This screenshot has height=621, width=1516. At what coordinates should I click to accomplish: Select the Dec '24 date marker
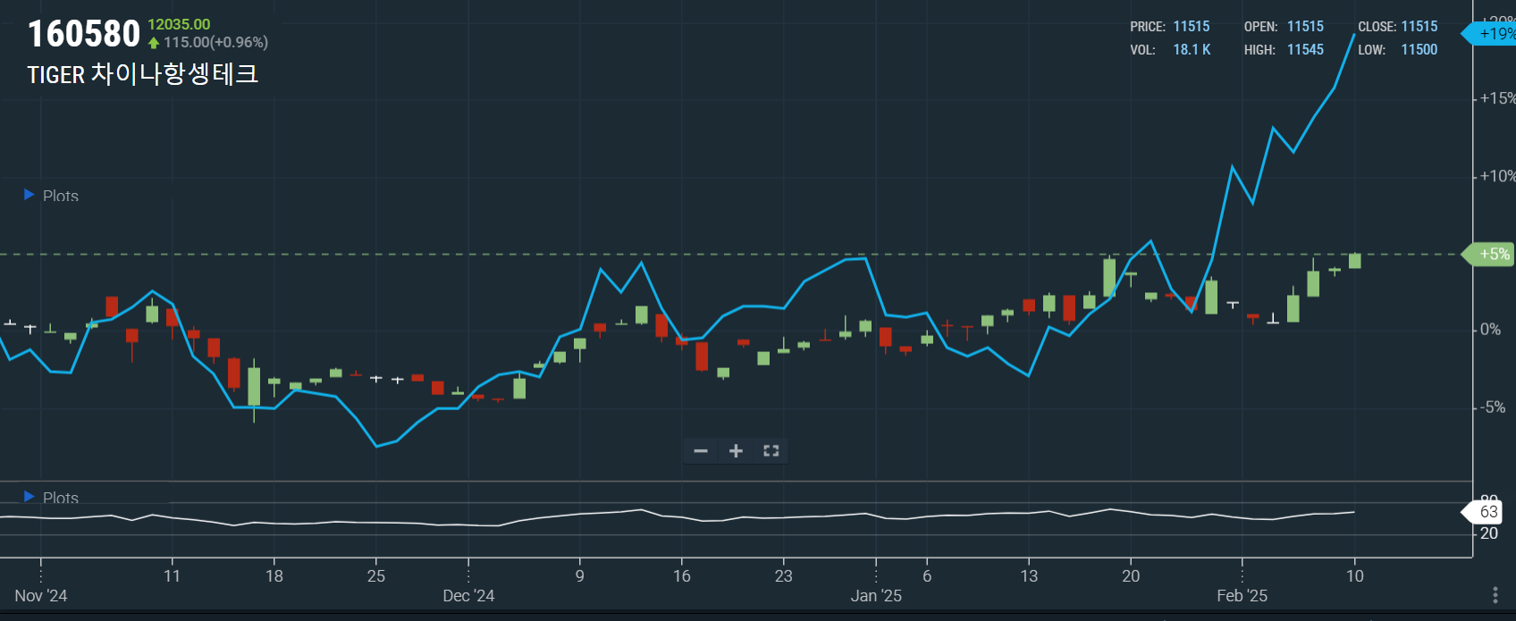point(468,595)
